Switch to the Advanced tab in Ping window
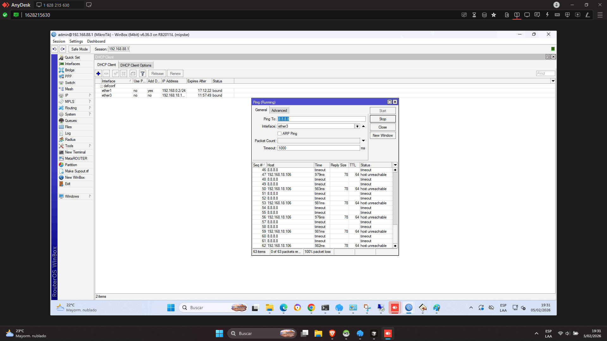Viewport: 607px width, 341px height. pyautogui.click(x=279, y=111)
